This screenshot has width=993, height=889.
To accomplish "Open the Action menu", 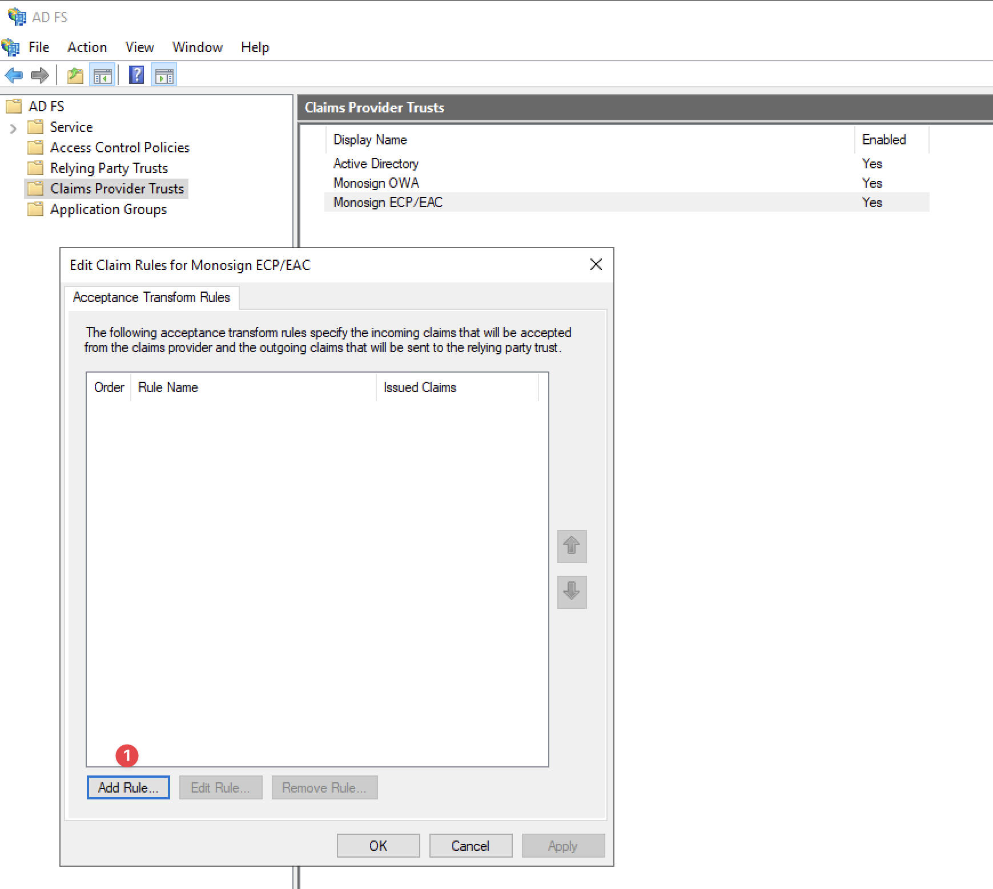I will [x=87, y=47].
